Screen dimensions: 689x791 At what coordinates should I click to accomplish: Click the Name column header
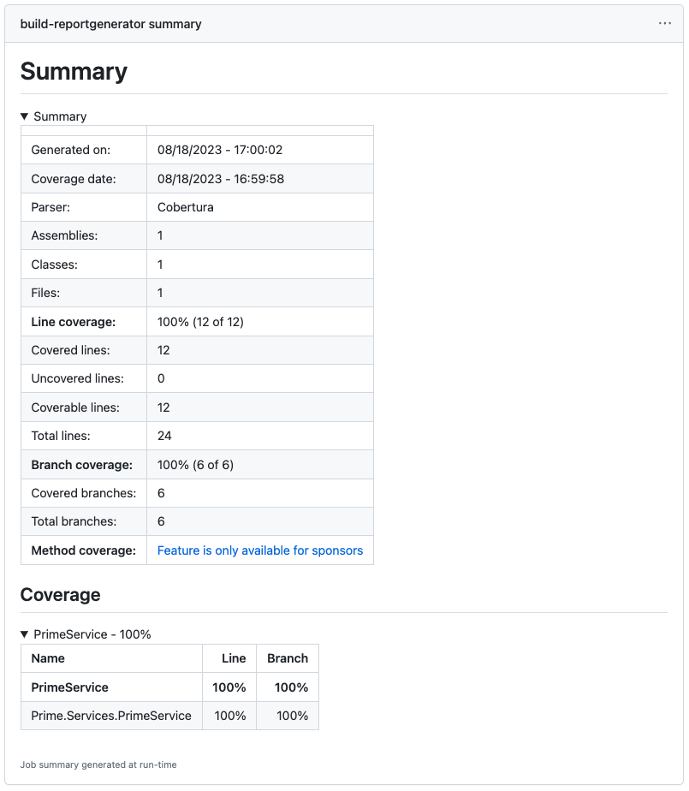point(48,658)
